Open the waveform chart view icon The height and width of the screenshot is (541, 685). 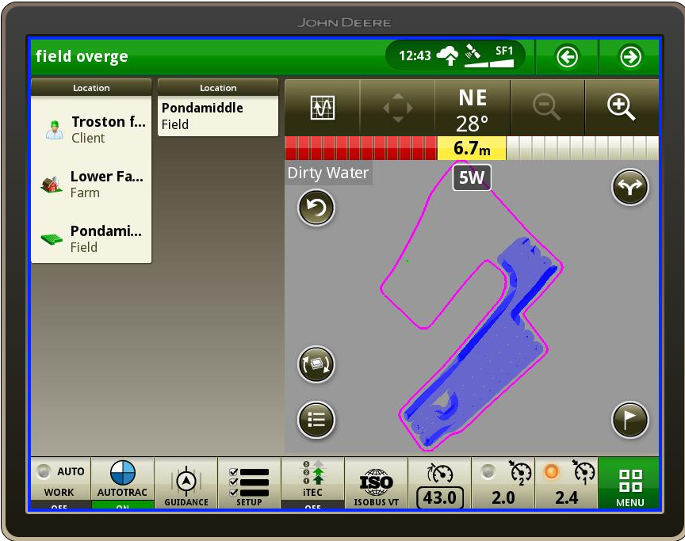pos(323,107)
